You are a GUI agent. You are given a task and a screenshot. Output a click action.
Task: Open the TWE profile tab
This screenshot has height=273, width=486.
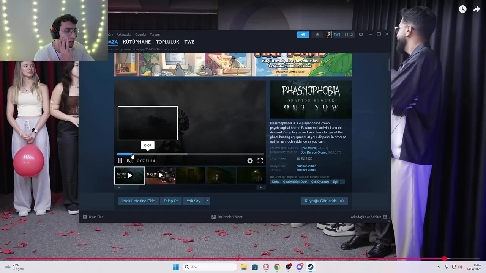pyautogui.click(x=189, y=42)
